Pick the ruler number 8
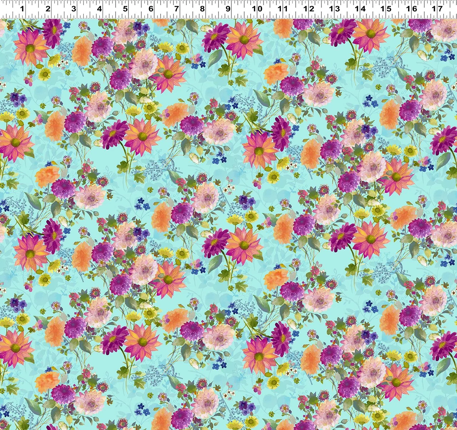Screen dimensions: 457x430 point(202,9)
